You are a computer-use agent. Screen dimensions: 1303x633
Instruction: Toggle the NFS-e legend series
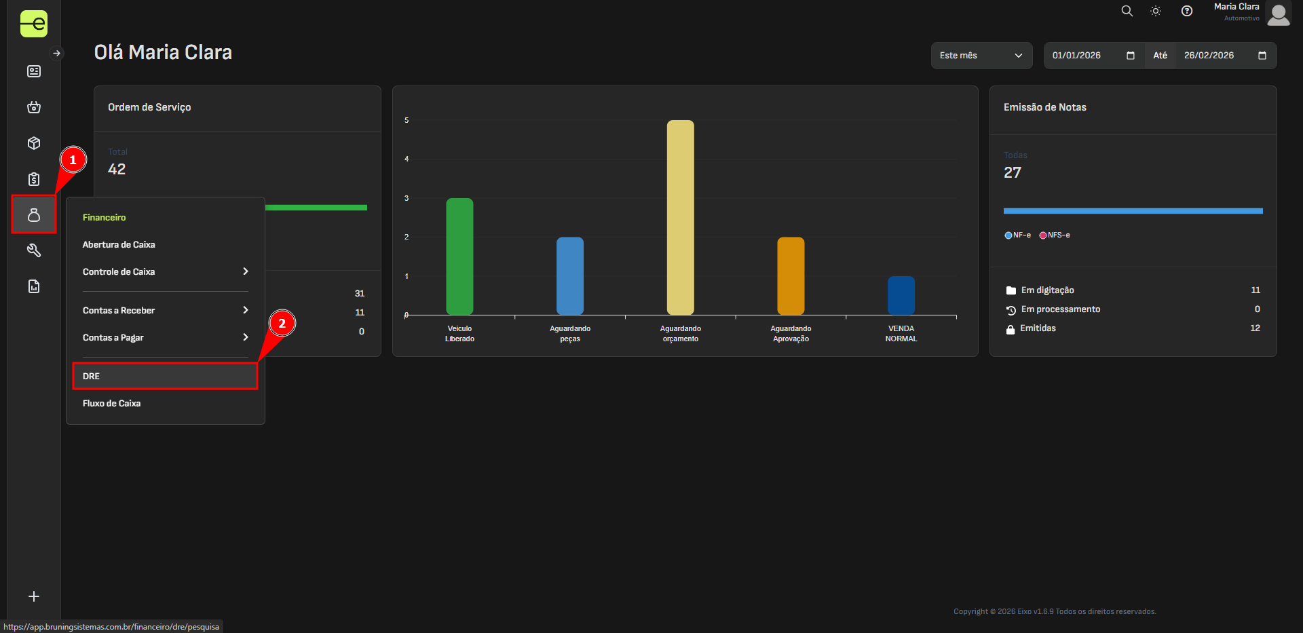[x=1055, y=235]
